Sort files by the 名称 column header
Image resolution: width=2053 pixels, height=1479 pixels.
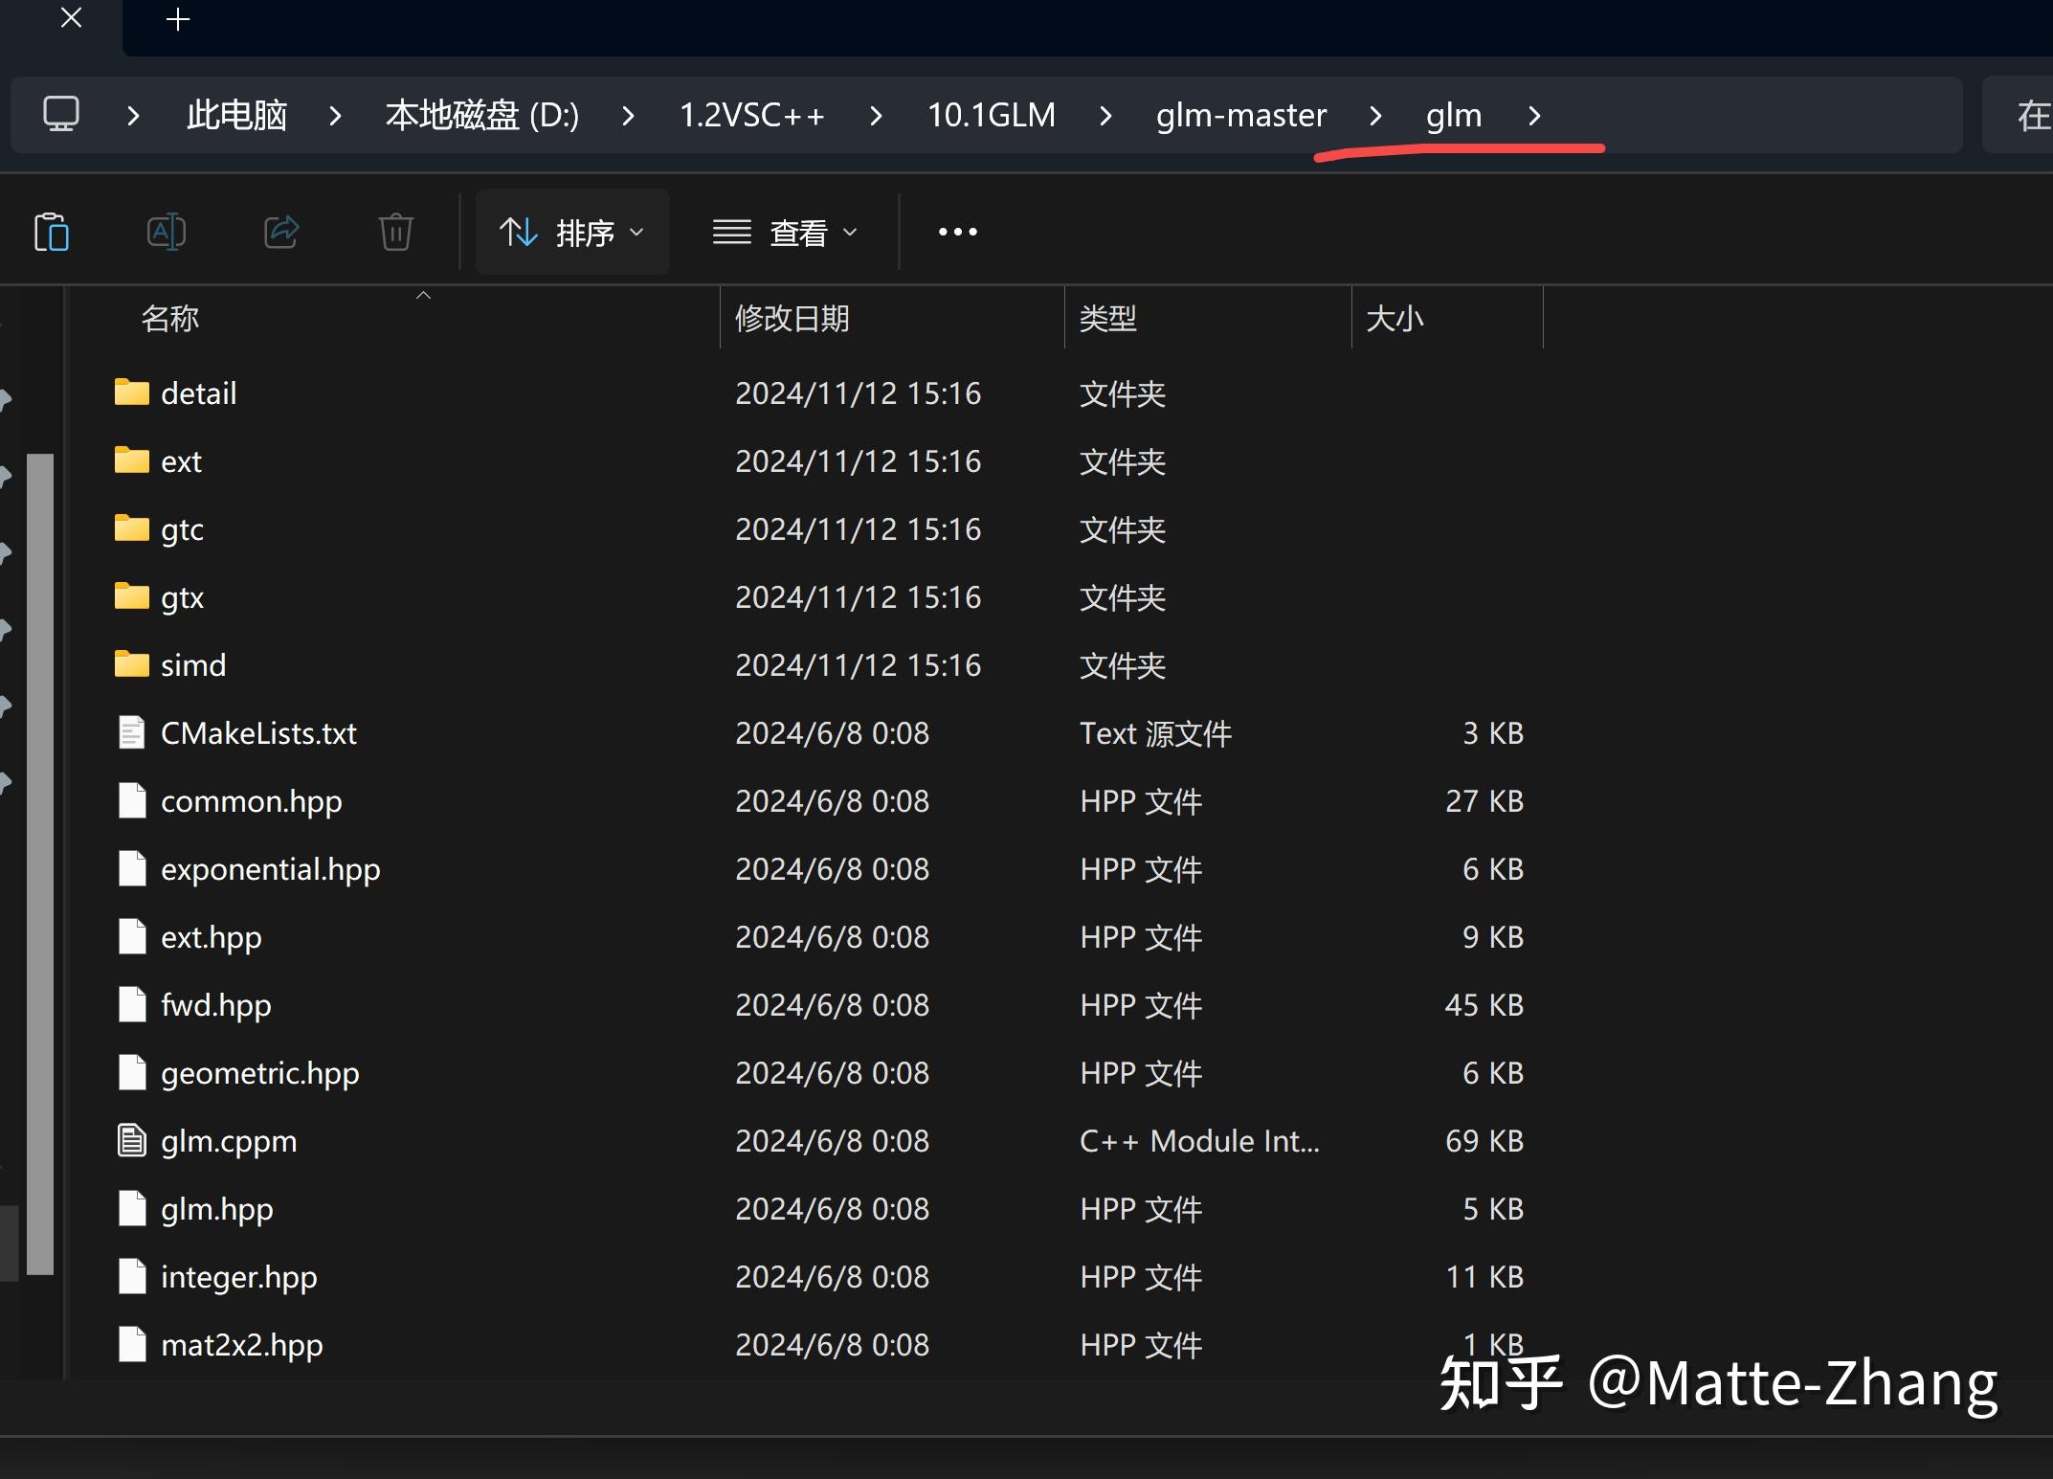169,319
